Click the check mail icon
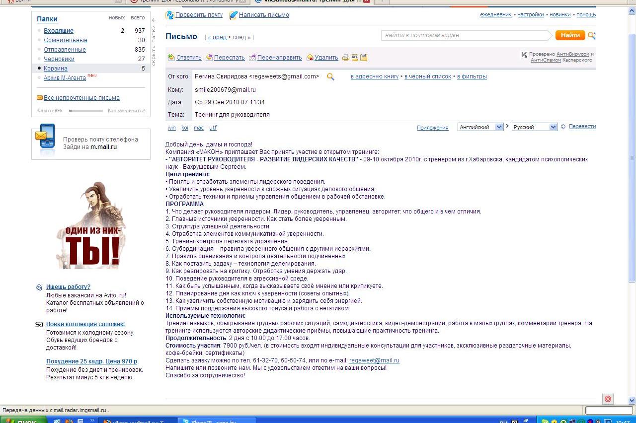Viewport: 636px width, 423px height. click(x=170, y=15)
